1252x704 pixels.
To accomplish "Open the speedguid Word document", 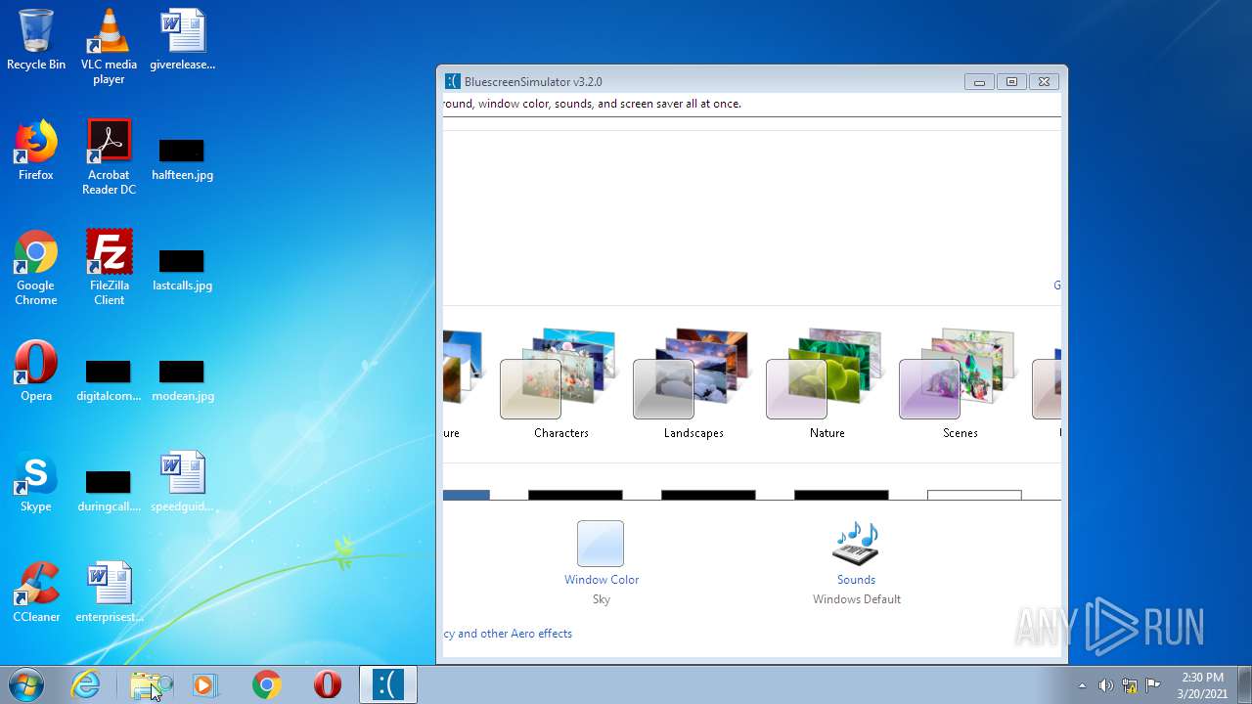I will [x=182, y=481].
